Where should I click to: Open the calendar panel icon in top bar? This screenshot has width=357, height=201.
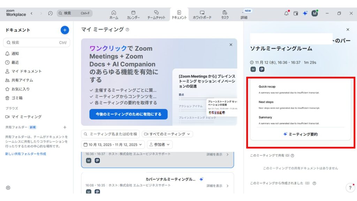(296, 13)
